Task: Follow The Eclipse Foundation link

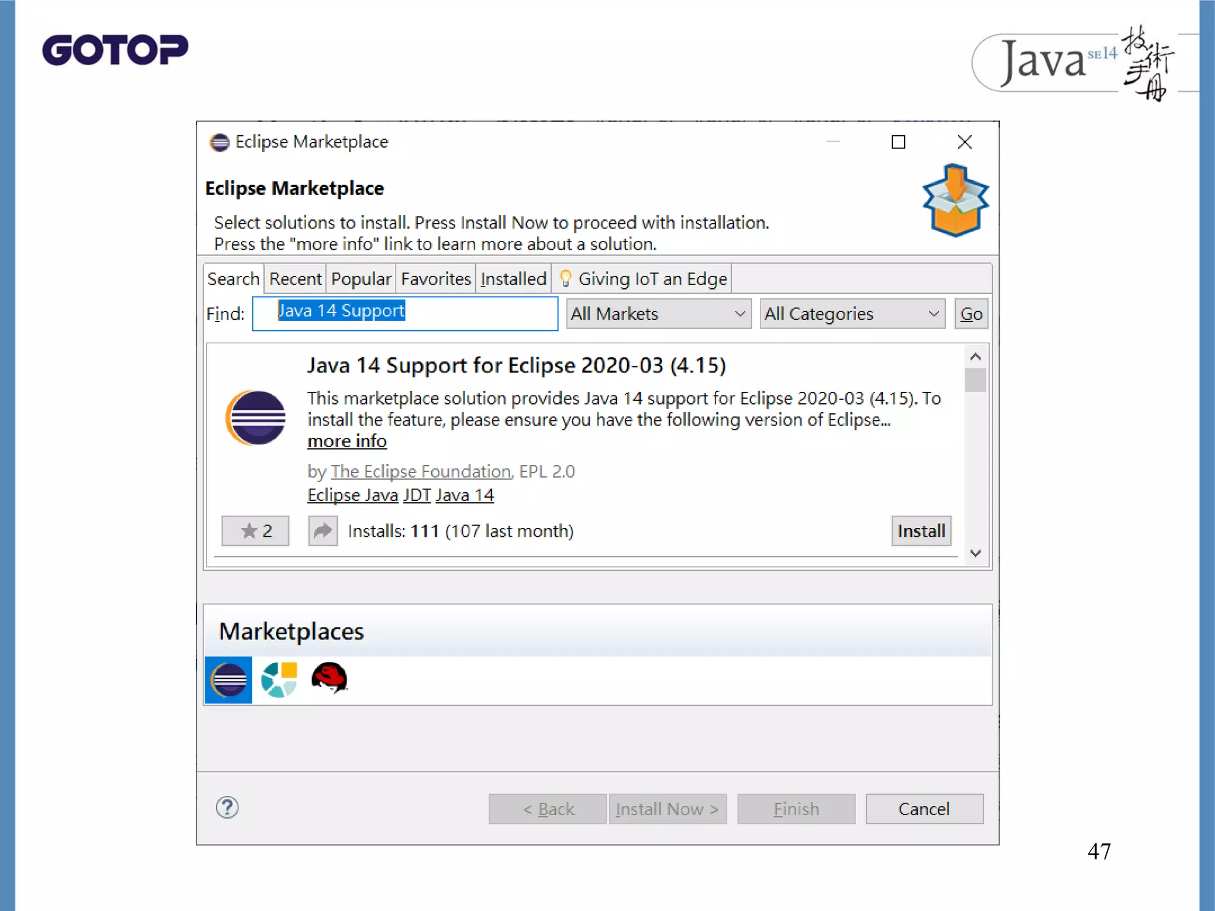Action: pyautogui.click(x=421, y=472)
